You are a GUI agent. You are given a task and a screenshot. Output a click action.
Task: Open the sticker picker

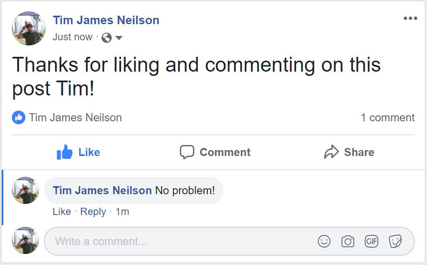(395, 241)
